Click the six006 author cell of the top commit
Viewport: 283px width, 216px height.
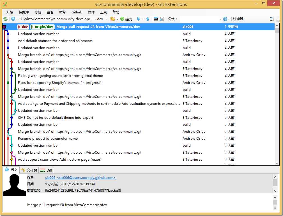pos(188,27)
